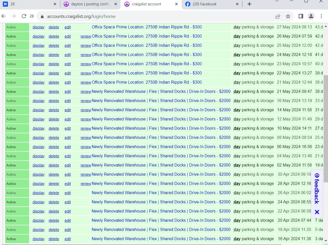Select the craigslist account tab
The height and width of the screenshot is (245, 328).
tap(151, 4)
